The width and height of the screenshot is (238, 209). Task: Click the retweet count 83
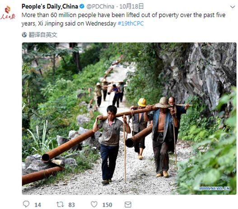tap(71, 205)
